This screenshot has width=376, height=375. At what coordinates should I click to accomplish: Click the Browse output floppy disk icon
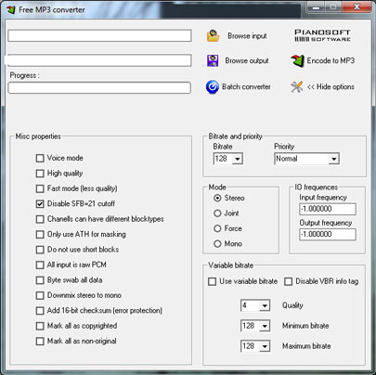(x=213, y=60)
